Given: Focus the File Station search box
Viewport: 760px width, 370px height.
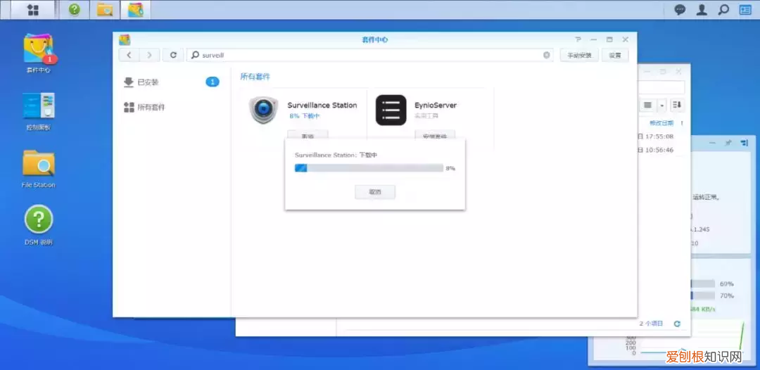Looking at the screenshot, I should click(x=661, y=88).
